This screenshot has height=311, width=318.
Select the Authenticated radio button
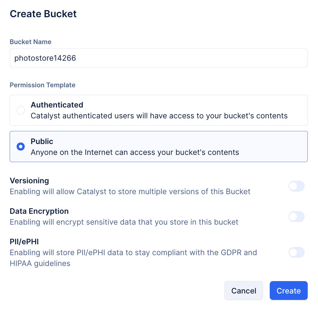[21, 110]
